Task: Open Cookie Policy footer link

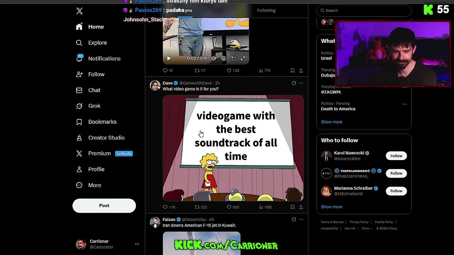Action: (x=384, y=222)
